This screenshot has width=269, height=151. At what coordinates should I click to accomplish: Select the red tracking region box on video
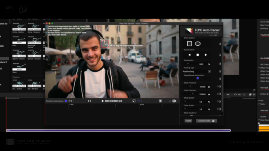click(x=105, y=44)
